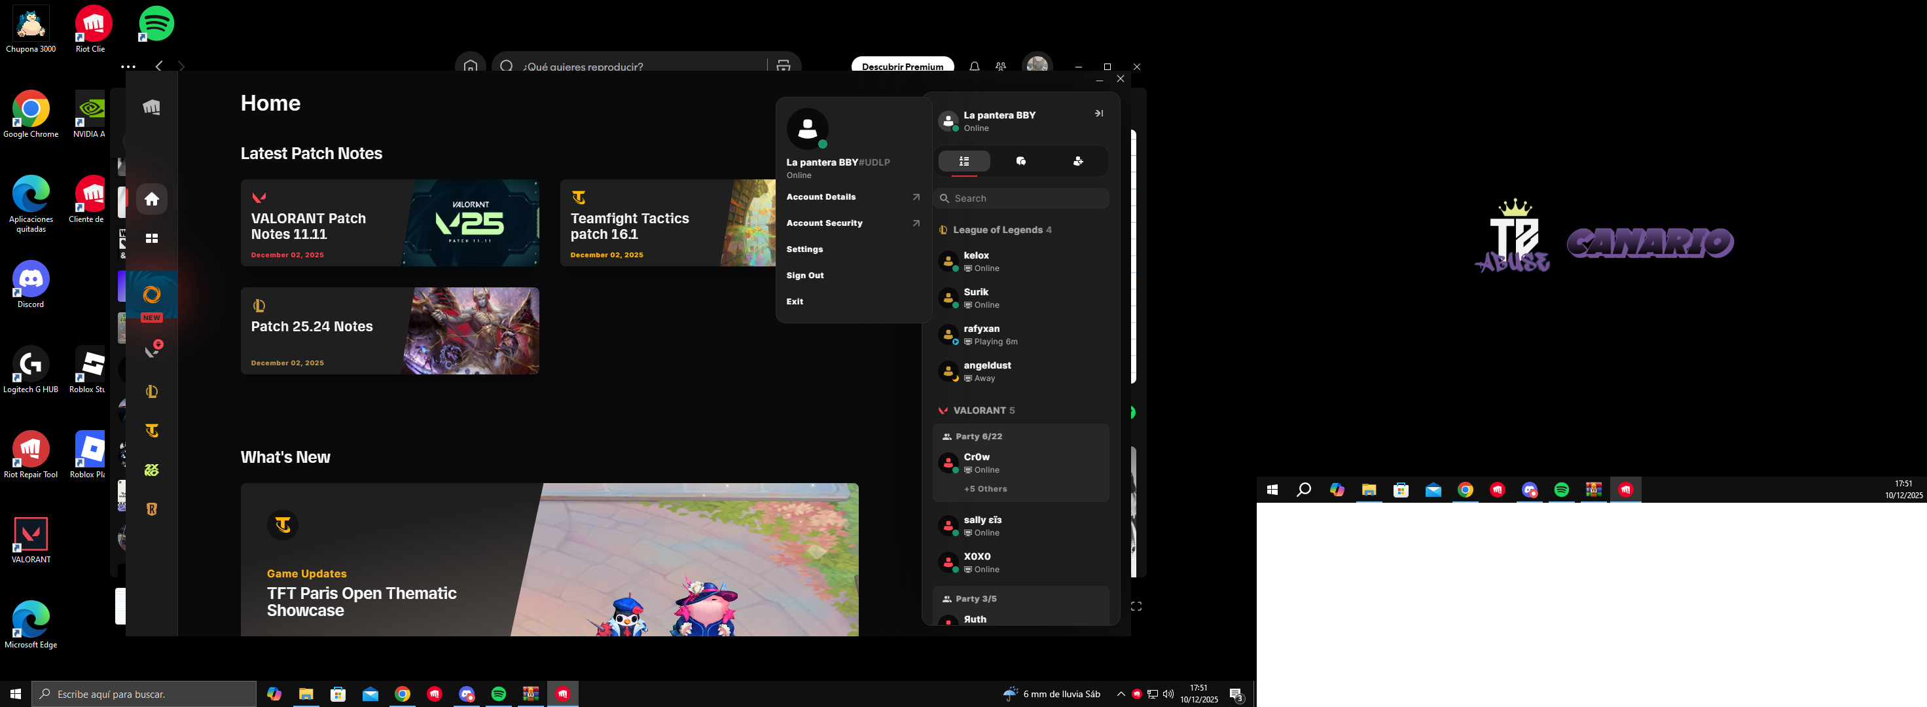Open the Legends of Runeterra sidebar icon
The image size is (1927, 707).
coord(152,509)
